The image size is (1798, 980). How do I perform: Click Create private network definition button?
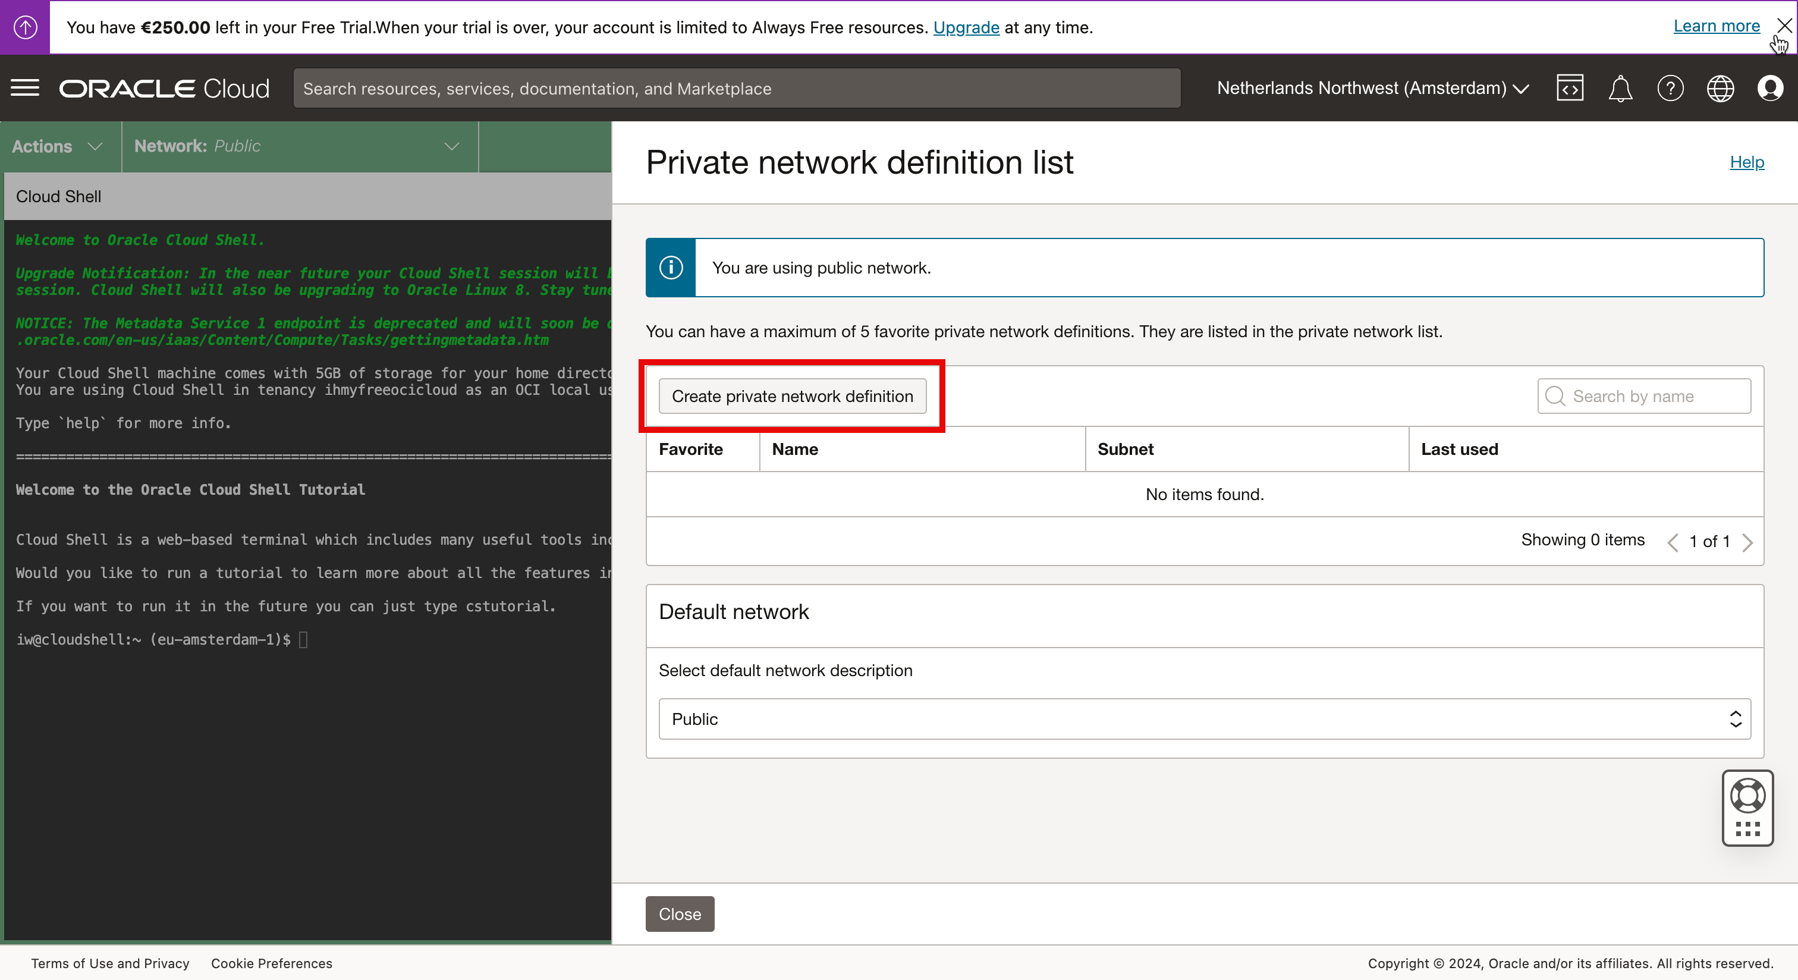(x=792, y=397)
